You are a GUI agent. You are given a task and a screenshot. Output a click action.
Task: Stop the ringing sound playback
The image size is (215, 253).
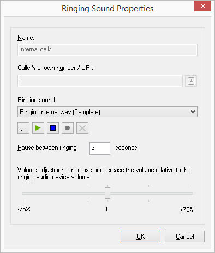coord(53,128)
